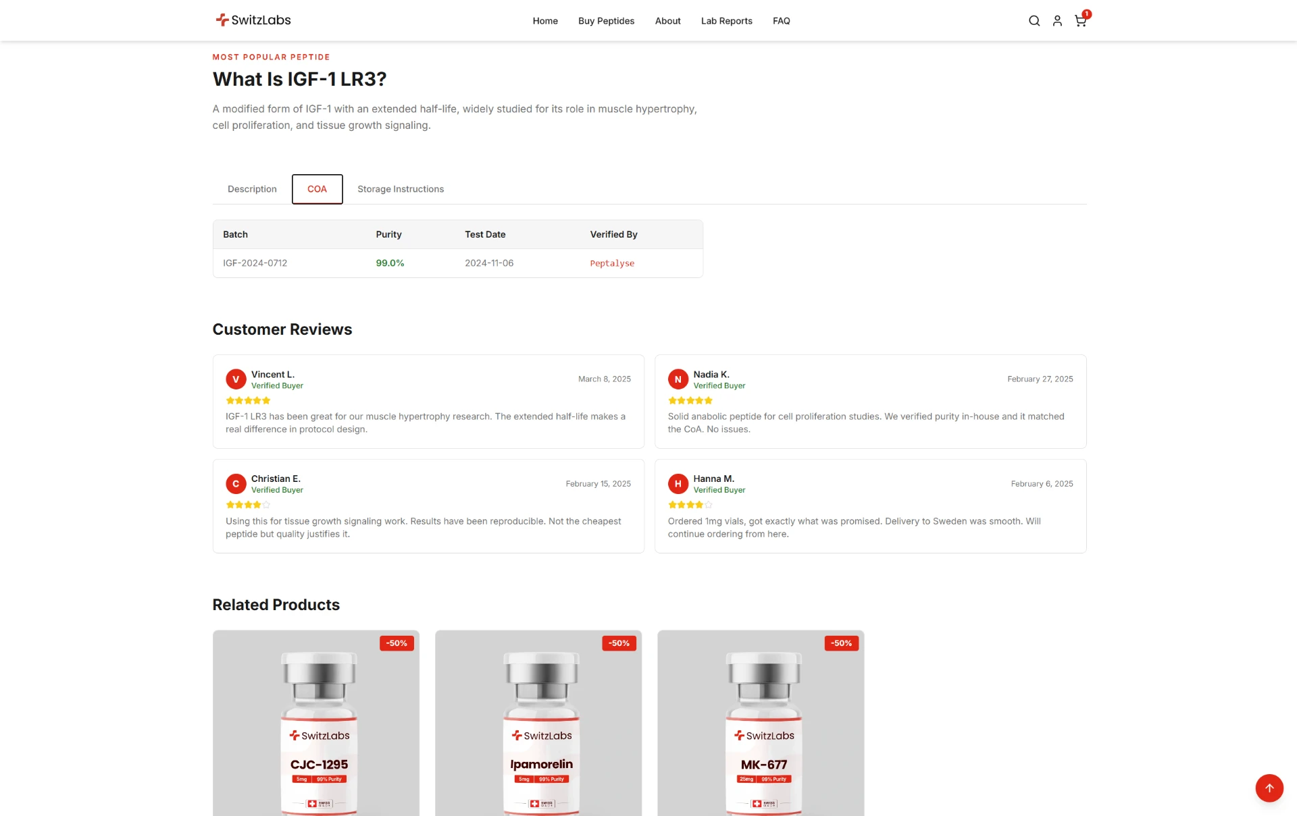The height and width of the screenshot is (816, 1297).
Task: Open the search icon in header
Action: coord(1034,21)
